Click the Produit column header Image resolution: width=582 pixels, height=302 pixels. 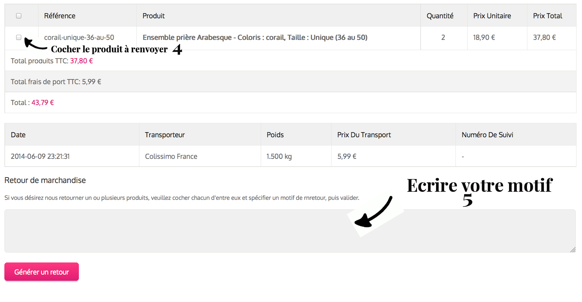click(x=154, y=16)
